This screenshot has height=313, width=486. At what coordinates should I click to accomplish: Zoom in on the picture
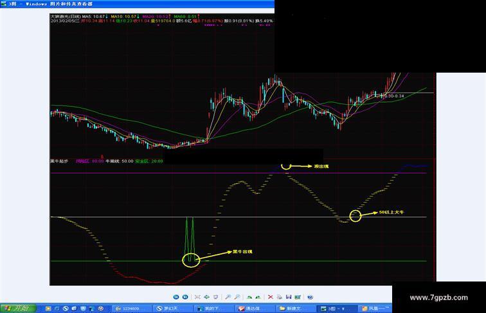(228, 297)
